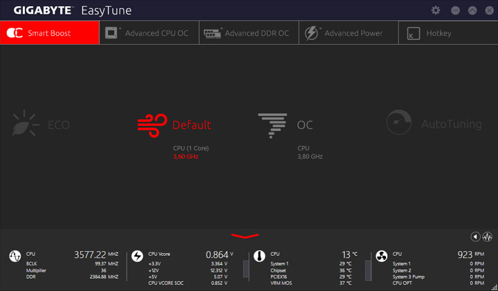
Task: Click the PCIEX16 temperature row
Action: [x=311, y=277]
